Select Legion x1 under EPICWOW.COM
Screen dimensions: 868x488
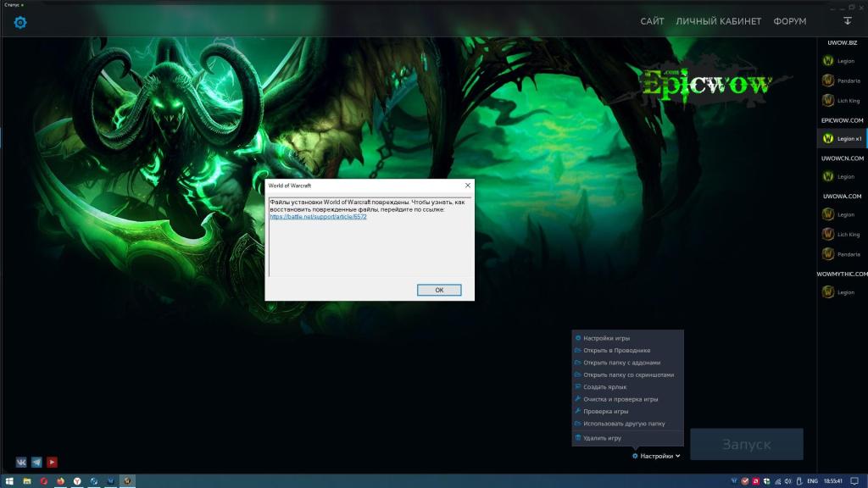click(843, 138)
